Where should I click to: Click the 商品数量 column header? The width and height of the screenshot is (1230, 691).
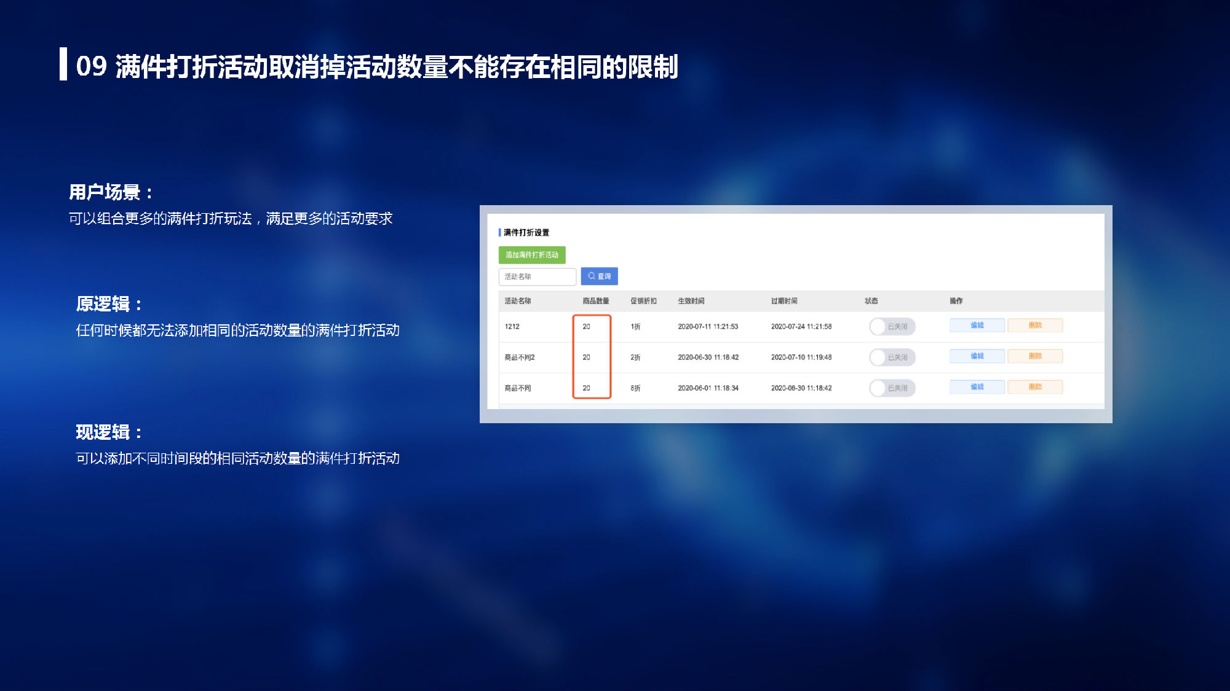595,301
